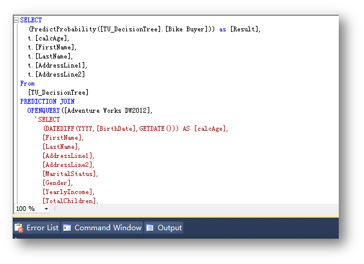The width and height of the screenshot is (364, 264).
Task: Click the t.[AddressLine2] line
Action: 57,75
